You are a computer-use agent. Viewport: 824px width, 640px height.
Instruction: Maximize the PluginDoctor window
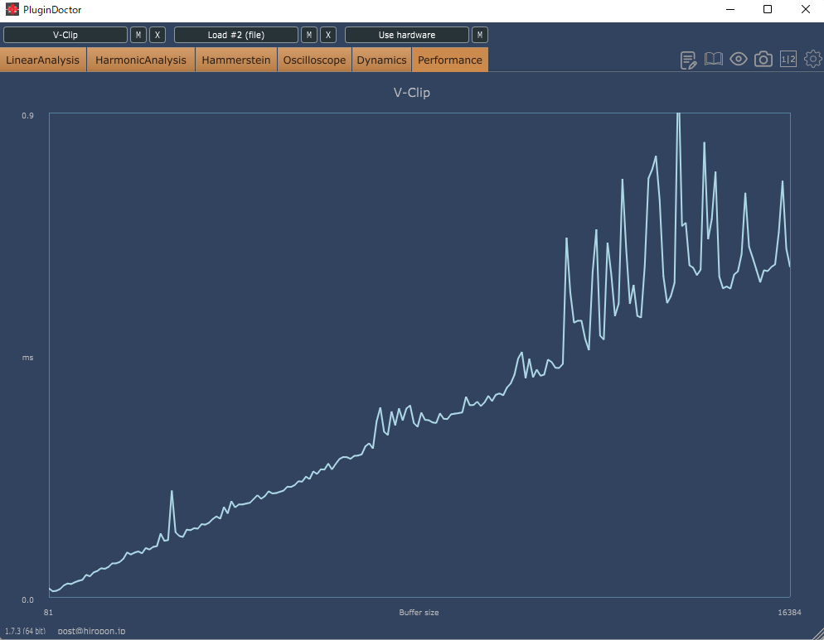coord(768,9)
